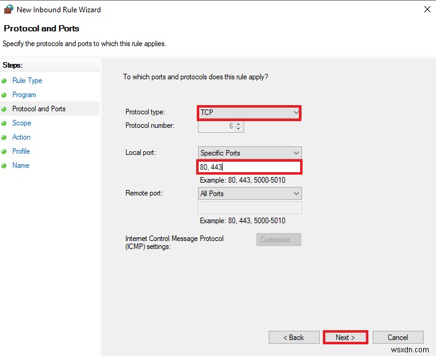Click 'Internet Control Message Protocol (ICMP) settings:' label
The image size is (436, 356).
click(x=175, y=242)
